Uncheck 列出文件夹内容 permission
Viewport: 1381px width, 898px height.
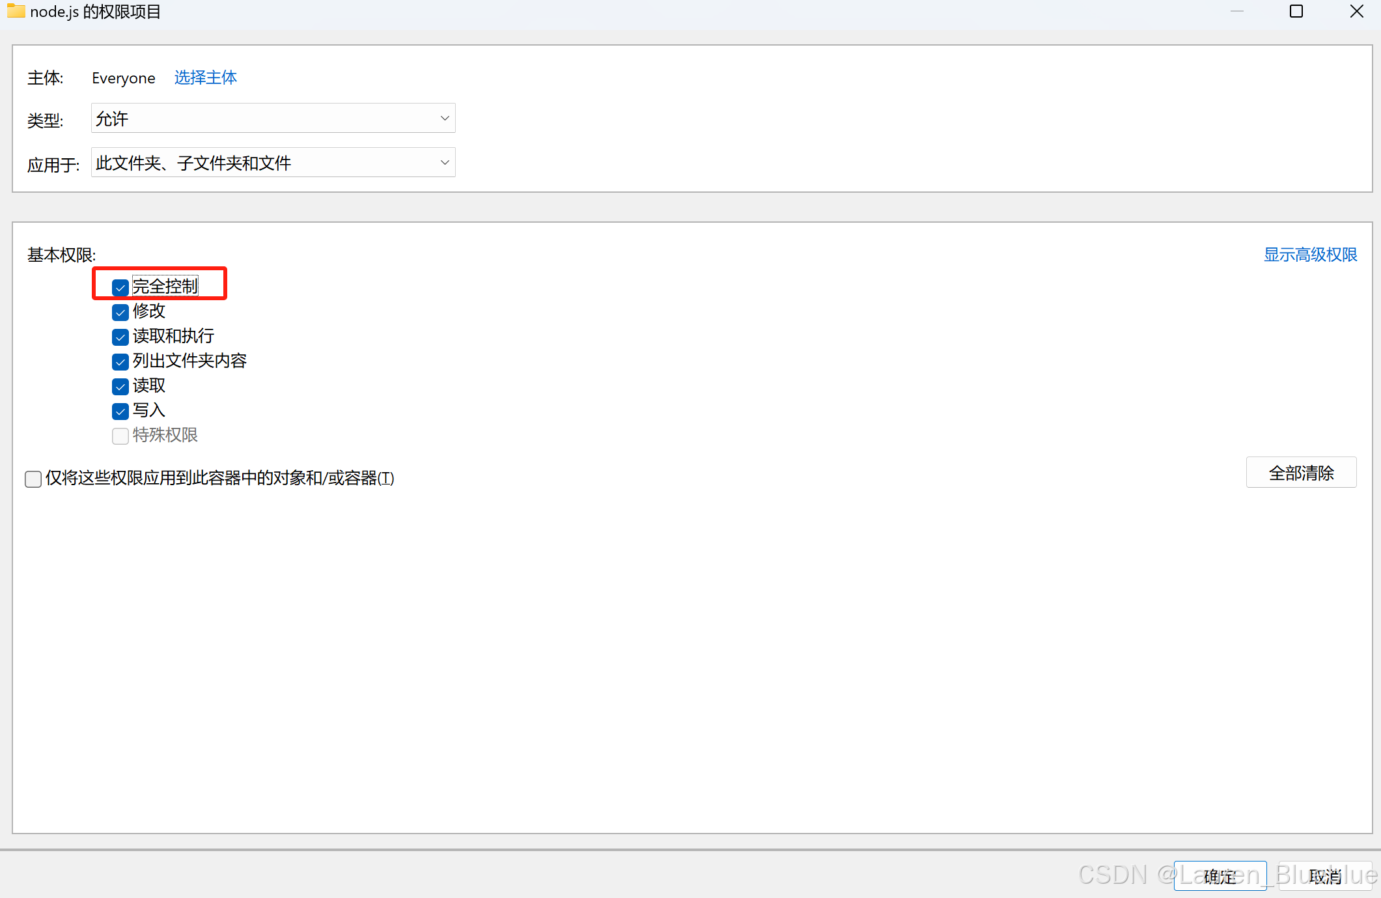[120, 361]
